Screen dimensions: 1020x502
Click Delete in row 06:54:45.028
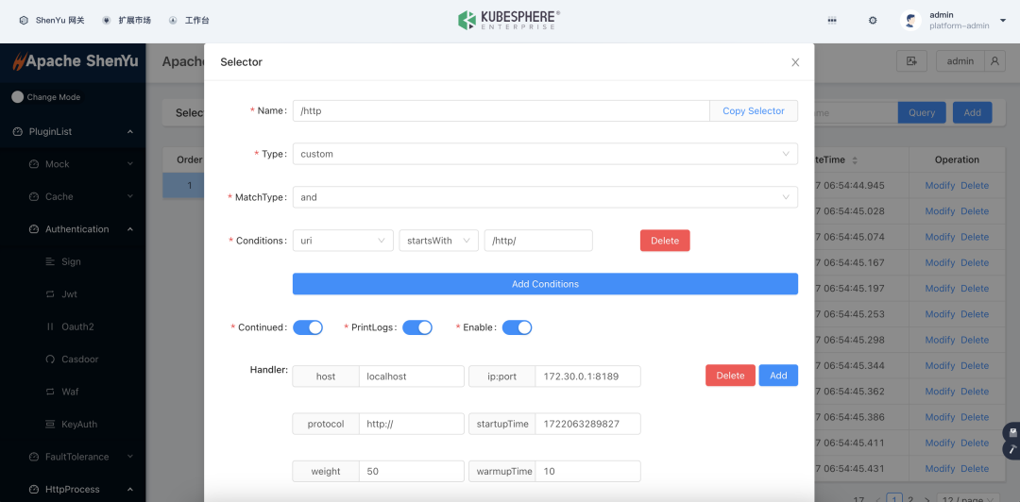point(975,211)
